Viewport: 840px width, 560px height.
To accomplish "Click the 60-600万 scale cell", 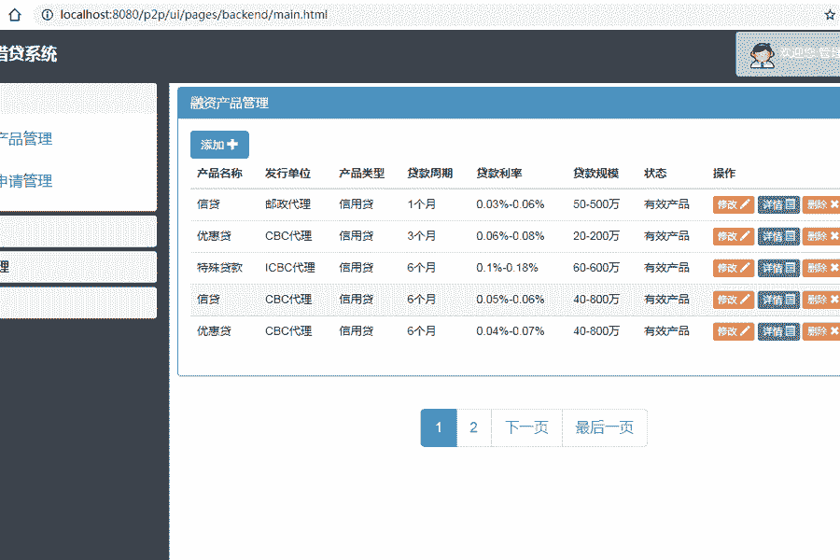I will pyautogui.click(x=596, y=268).
